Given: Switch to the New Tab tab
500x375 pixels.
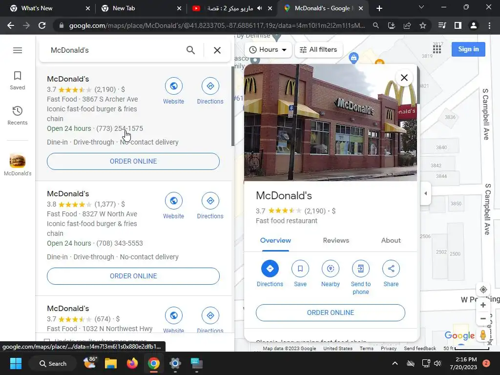Looking at the screenshot, I should [140, 8].
